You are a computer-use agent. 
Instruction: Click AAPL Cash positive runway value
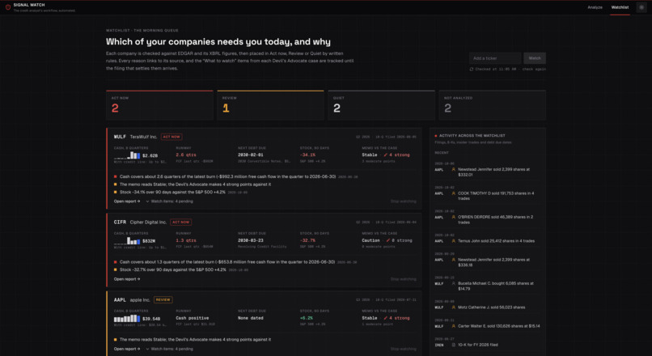tap(193, 318)
